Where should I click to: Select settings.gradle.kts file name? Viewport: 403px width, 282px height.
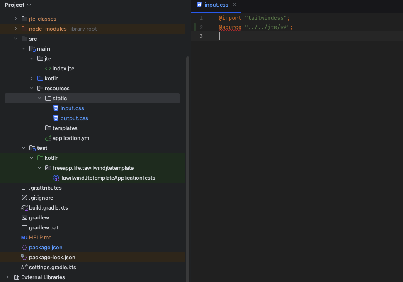point(52,268)
